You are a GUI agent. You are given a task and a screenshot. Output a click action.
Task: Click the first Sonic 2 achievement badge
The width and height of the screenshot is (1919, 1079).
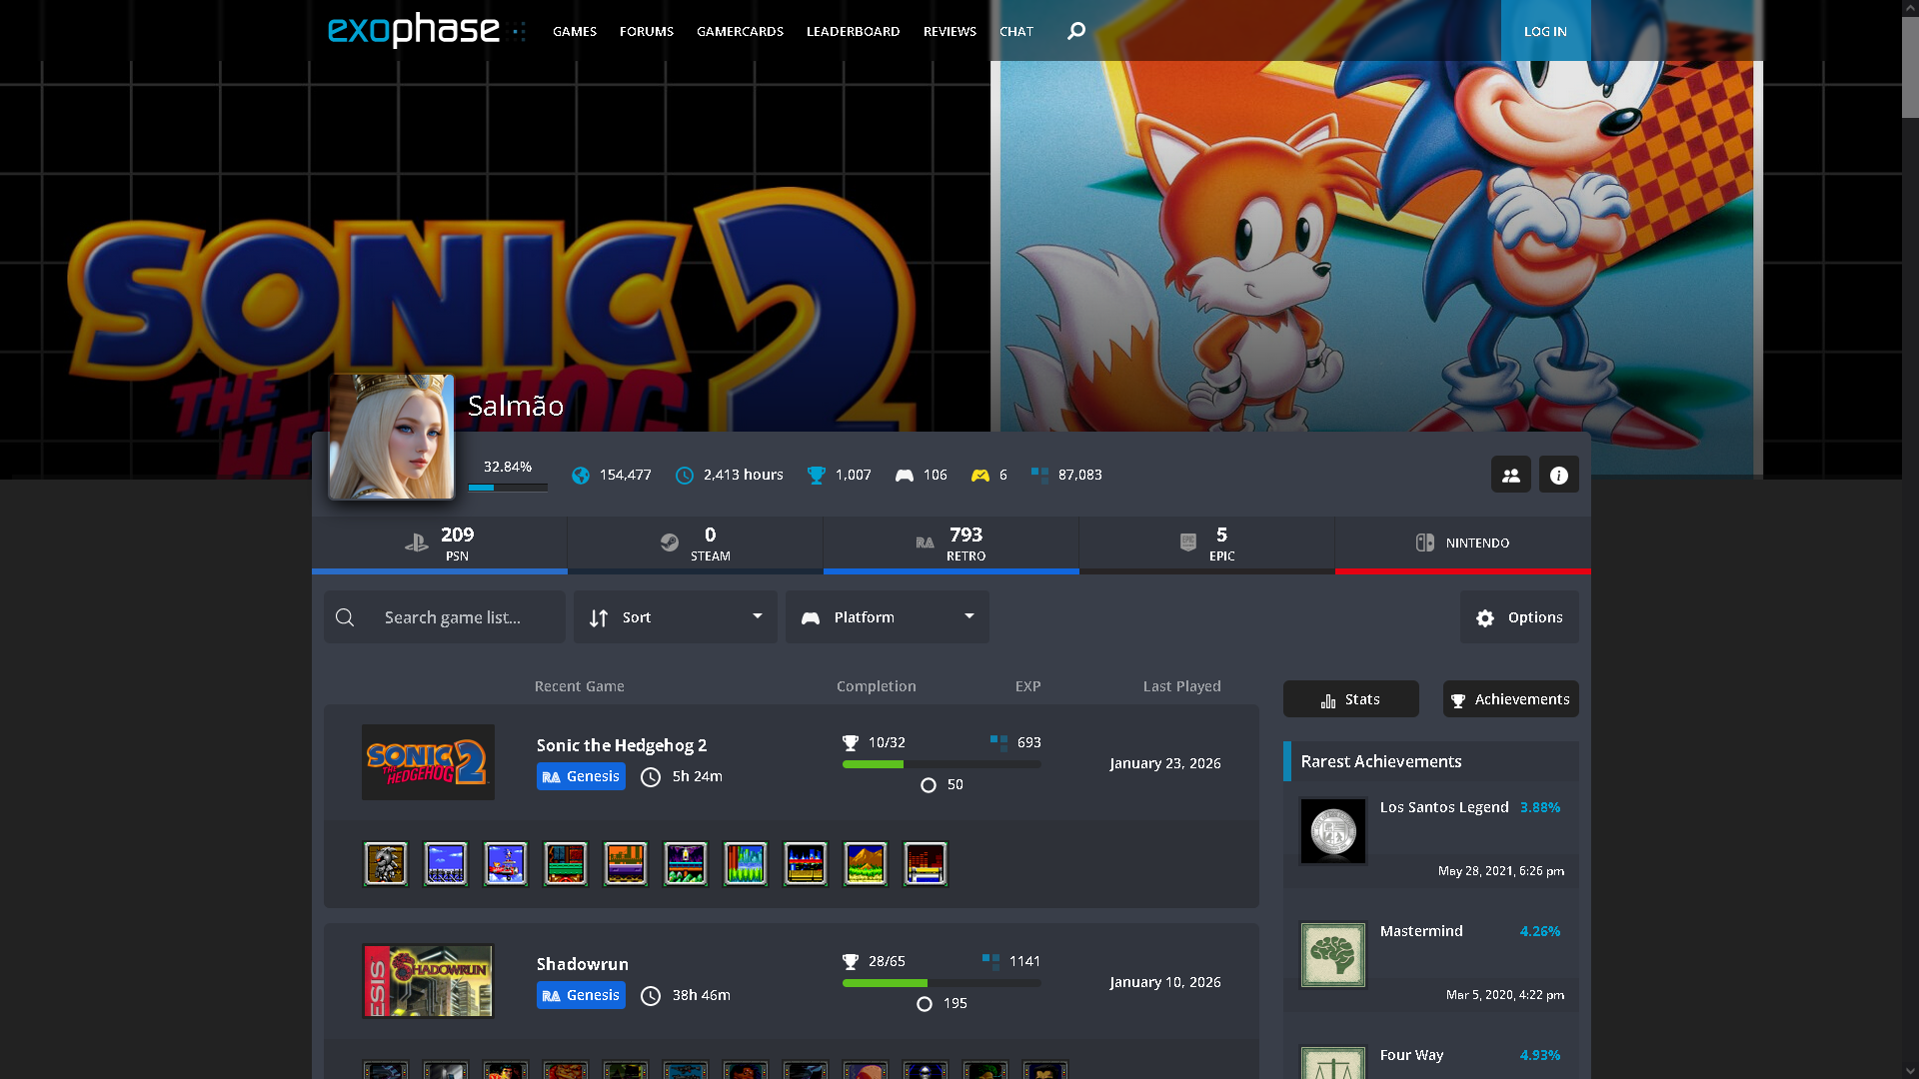[x=386, y=864]
